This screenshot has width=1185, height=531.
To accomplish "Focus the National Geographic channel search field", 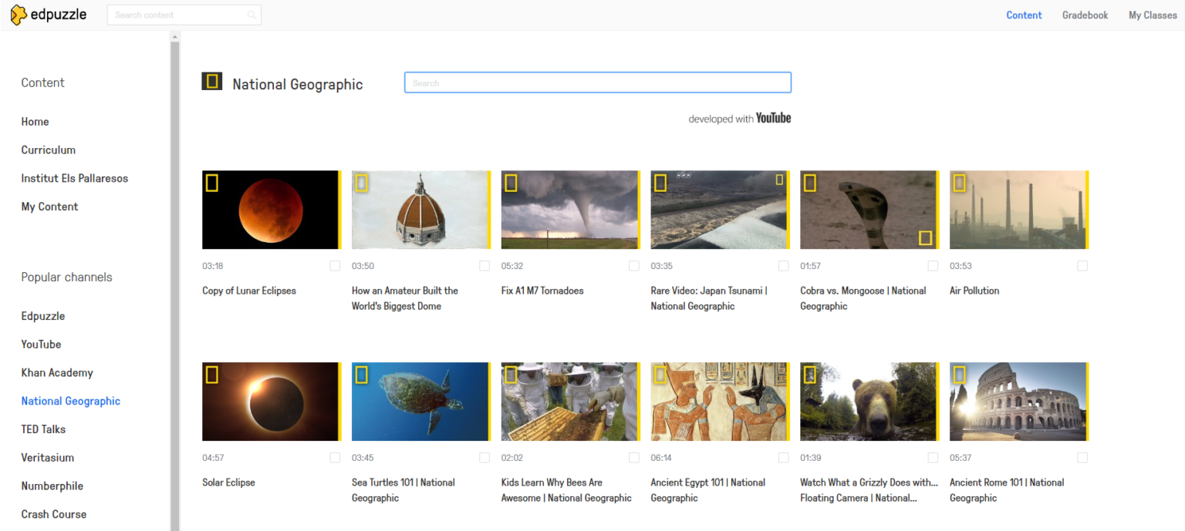I will pyautogui.click(x=597, y=82).
